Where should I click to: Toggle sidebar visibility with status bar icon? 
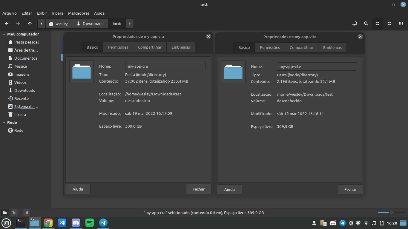pyautogui.click(x=26, y=213)
